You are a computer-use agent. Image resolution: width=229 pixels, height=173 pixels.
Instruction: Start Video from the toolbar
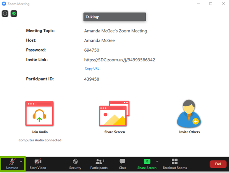(x=38, y=164)
